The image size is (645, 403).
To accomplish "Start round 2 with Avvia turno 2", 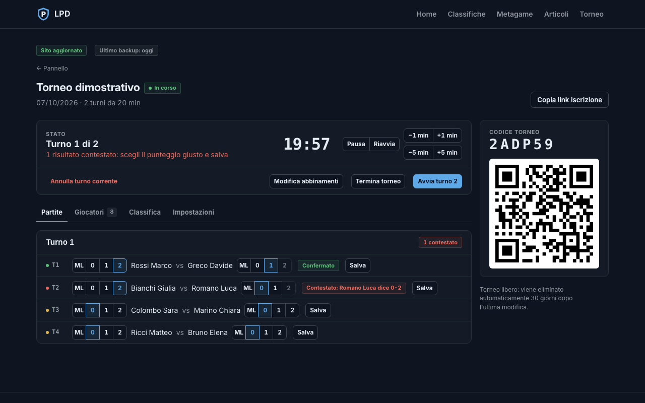I will (437, 181).
